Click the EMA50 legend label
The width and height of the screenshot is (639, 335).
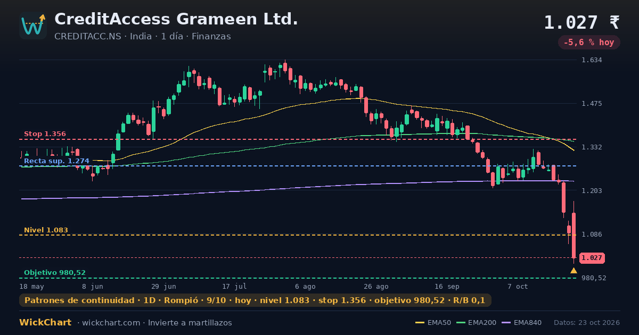(439, 323)
